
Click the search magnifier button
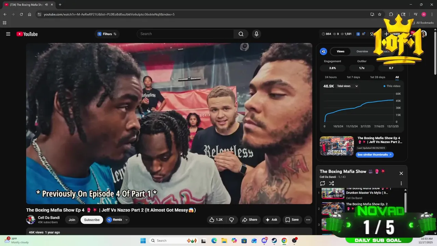pyautogui.click(x=241, y=34)
